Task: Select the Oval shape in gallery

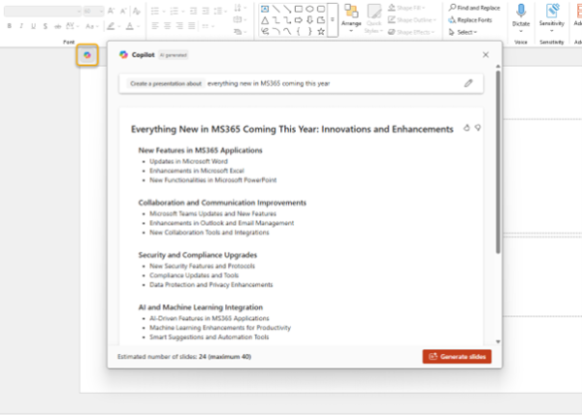Action: (x=309, y=9)
